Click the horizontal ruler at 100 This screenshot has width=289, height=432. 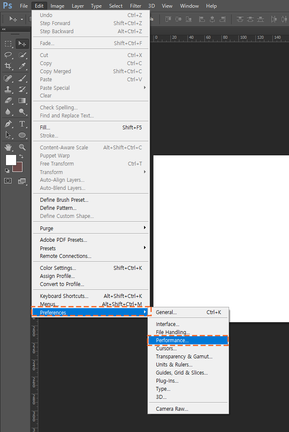pos(243,37)
